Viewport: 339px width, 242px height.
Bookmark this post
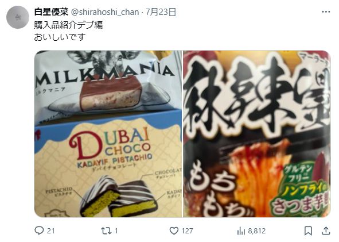click(x=308, y=231)
